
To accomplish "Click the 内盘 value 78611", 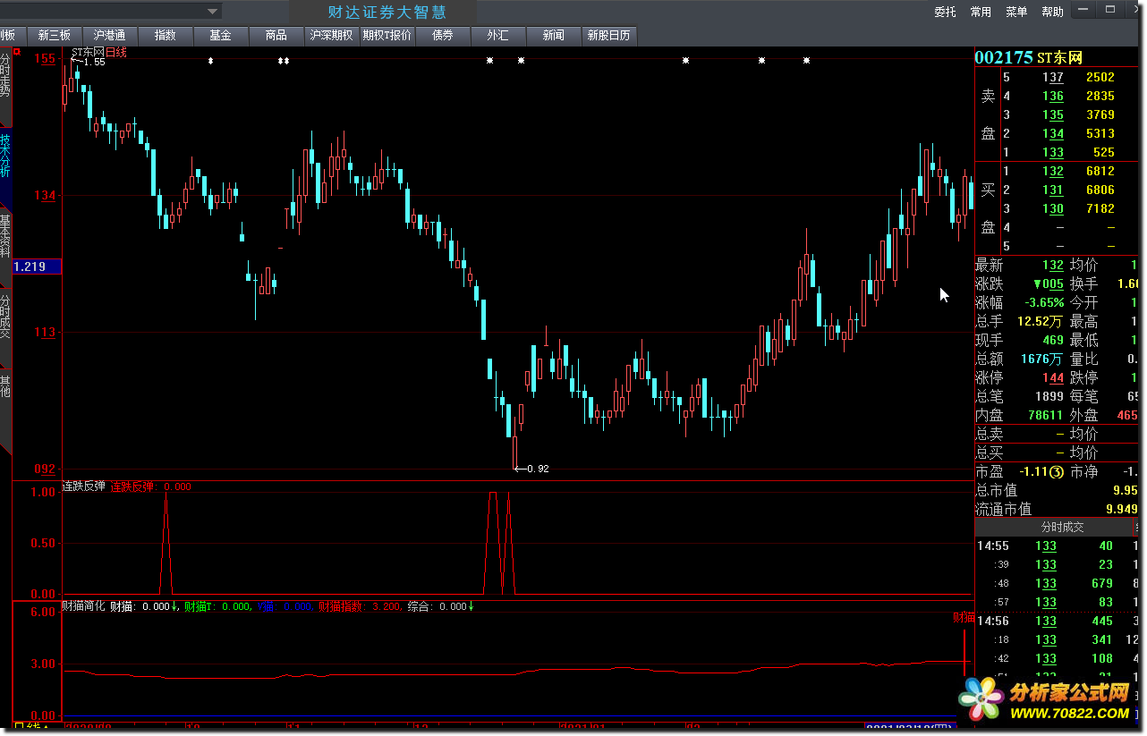I will [x=1045, y=416].
